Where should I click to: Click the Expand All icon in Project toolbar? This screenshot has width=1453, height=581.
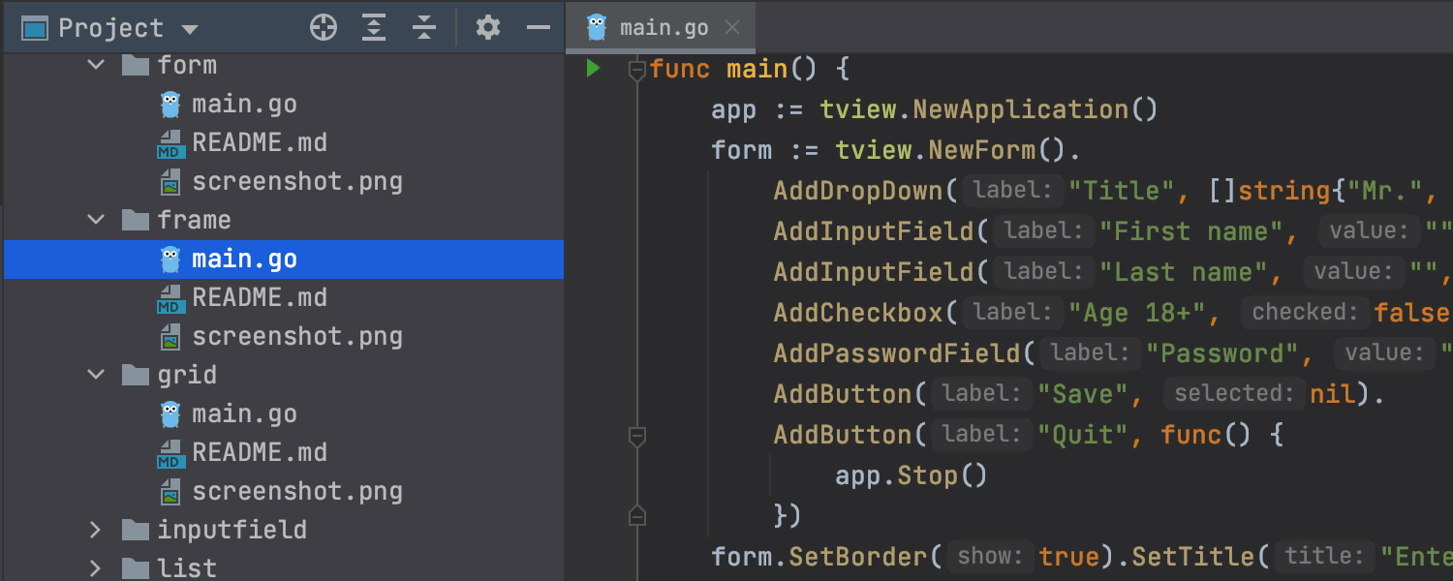pyautogui.click(x=374, y=28)
